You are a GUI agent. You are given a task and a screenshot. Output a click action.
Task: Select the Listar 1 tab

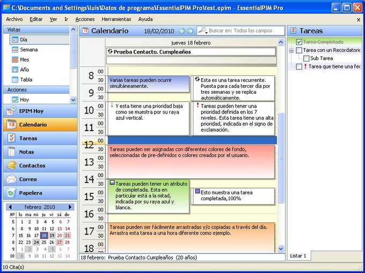[298, 256]
